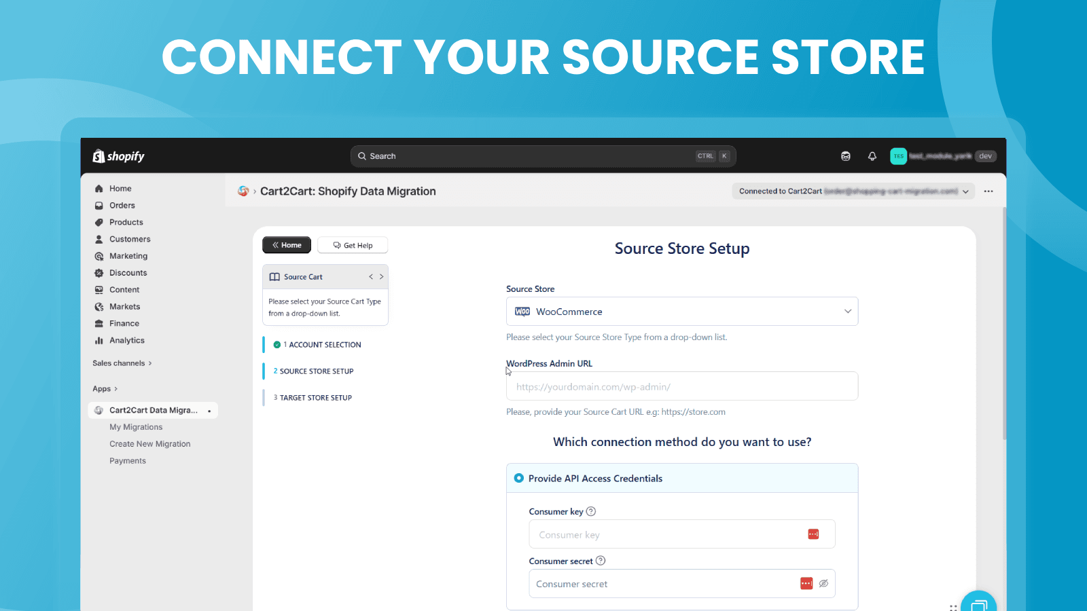Click the Get Help button
Image resolution: width=1087 pixels, height=611 pixels.
[x=353, y=245]
